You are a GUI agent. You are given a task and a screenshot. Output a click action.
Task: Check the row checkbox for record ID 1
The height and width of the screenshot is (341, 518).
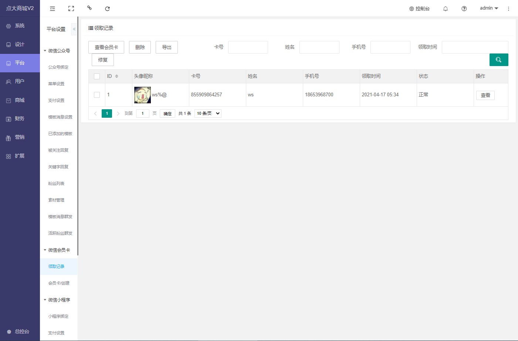(x=97, y=95)
